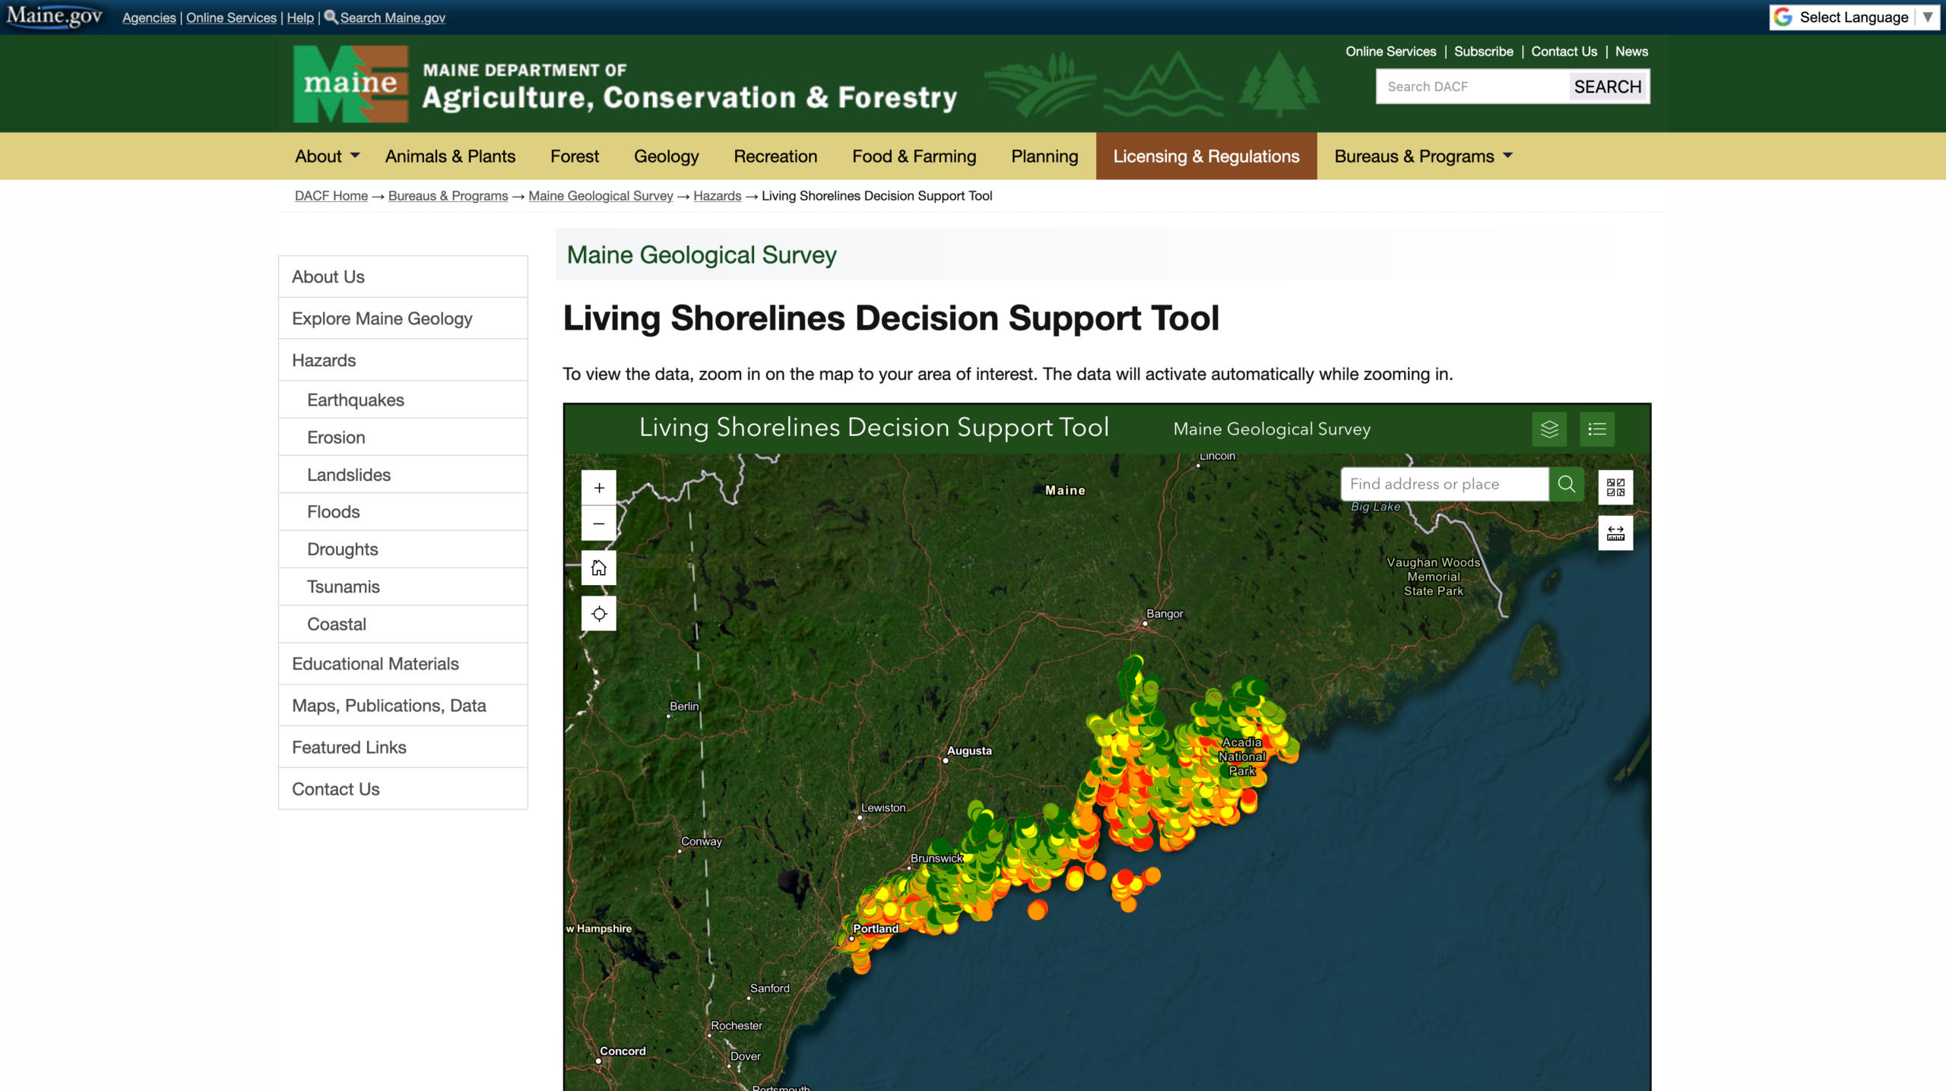Open the Tsunamis sidebar link
1946x1091 pixels.
tap(343, 587)
